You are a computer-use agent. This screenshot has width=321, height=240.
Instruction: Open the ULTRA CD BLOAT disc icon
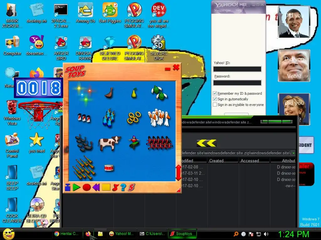(37, 210)
